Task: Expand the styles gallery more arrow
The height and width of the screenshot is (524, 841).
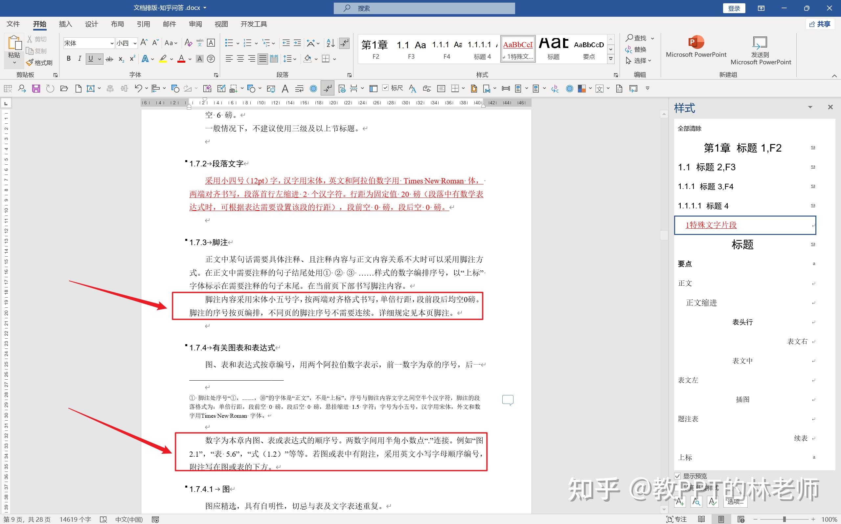Action: 611,59
